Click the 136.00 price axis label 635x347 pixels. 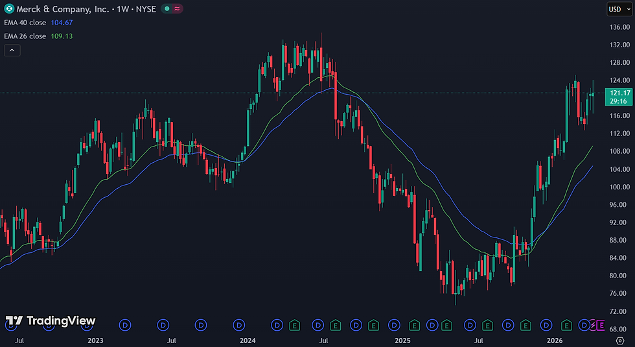click(x=620, y=27)
